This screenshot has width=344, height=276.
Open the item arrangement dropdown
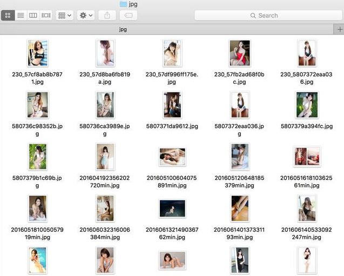64,15
